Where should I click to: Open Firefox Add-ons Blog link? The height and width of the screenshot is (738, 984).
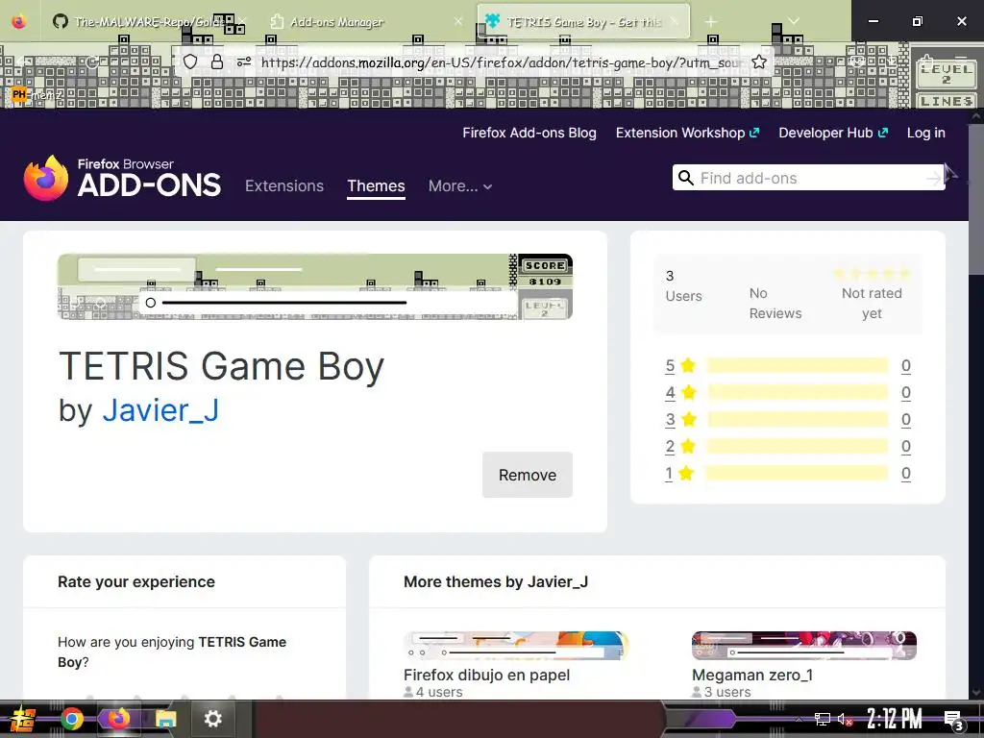[529, 133]
